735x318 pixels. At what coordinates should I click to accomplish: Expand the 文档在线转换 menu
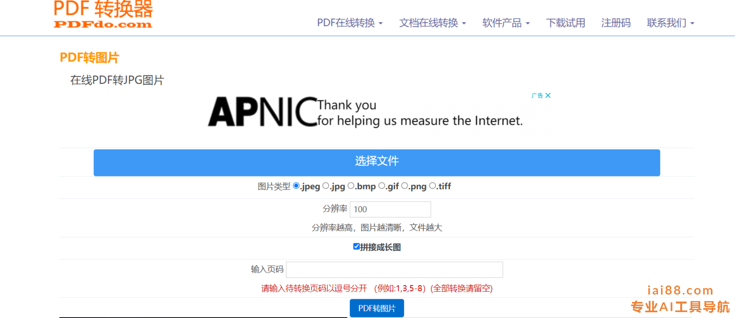(x=432, y=23)
